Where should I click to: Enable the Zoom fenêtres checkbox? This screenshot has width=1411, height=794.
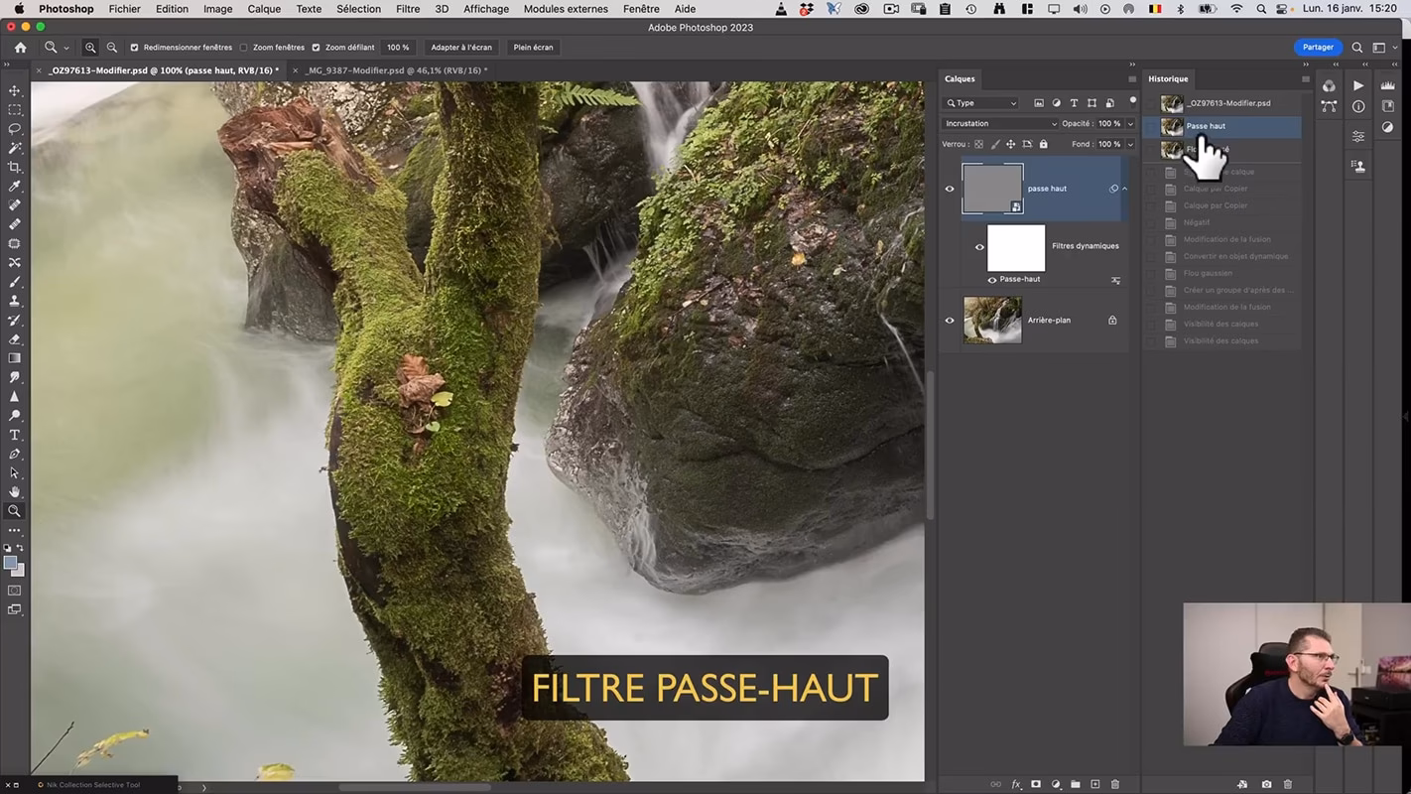[x=245, y=47]
